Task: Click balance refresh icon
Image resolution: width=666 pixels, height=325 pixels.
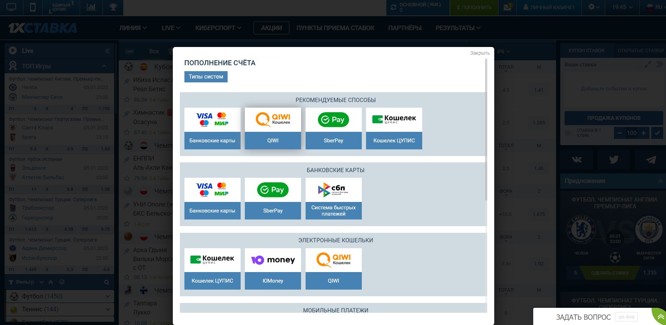Action: [x=393, y=7]
